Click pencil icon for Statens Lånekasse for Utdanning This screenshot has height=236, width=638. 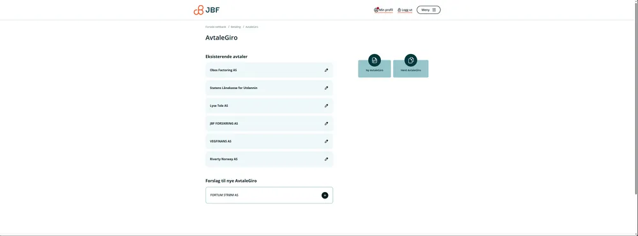point(326,88)
